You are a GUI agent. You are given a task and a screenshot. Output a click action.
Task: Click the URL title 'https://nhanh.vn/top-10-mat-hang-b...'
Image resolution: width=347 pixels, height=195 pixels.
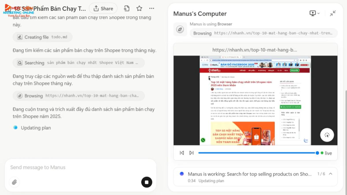255,50
